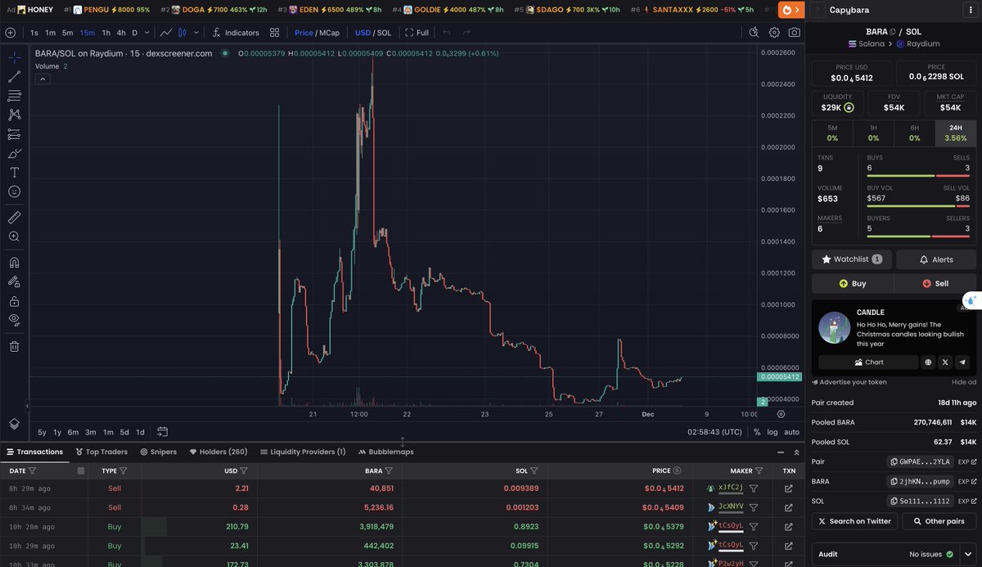The height and width of the screenshot is (567, 982).
Task: Select the 5d time range
Action: tap(124, 432)
